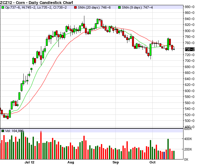
Task: Click the 880-0 price axis label
Action: [190, 7]
